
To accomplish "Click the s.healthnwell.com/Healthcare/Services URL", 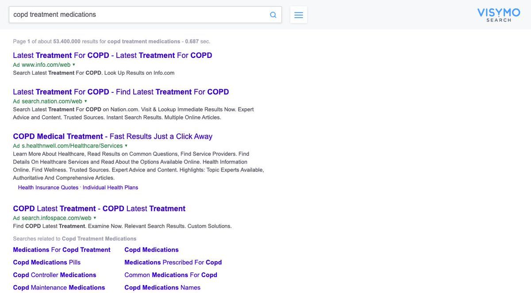I will click(72, 146).
